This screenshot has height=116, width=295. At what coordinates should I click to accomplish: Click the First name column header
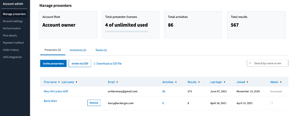[50, 82]
